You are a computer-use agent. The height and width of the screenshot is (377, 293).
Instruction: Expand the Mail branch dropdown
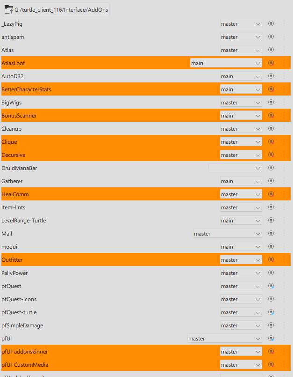227,234
